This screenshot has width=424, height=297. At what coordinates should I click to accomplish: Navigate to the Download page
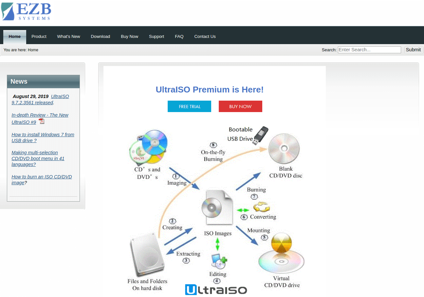pos(101,37)
